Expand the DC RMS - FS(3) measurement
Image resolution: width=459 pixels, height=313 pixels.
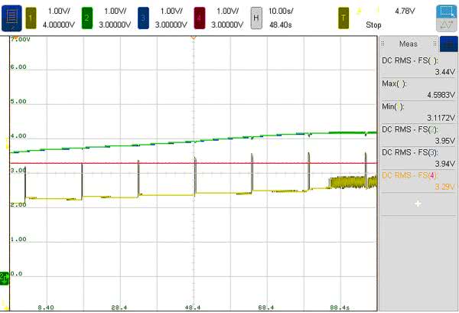tap(418, 158)
